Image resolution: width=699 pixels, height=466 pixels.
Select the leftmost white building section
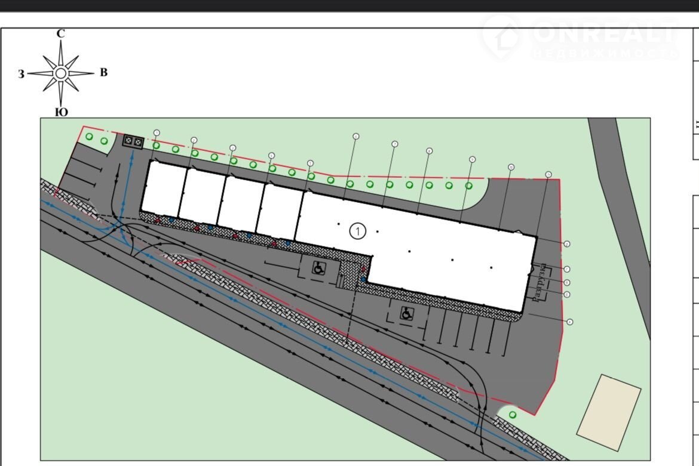(x=165, y=189)
